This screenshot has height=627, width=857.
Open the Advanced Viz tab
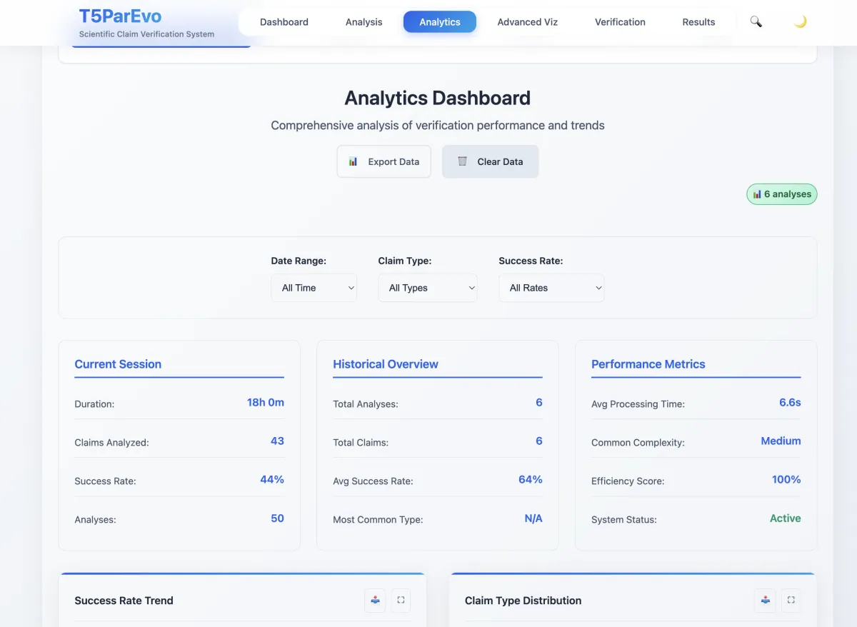(528, 22)
